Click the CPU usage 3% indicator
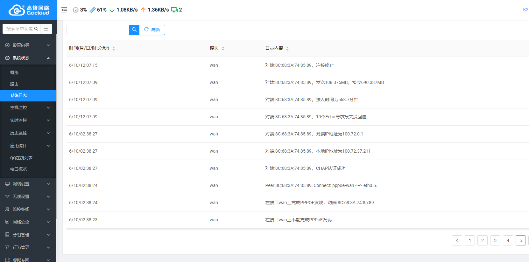This screenshot has height=262, width=529. pyautogui.click(x=80, y=10)
